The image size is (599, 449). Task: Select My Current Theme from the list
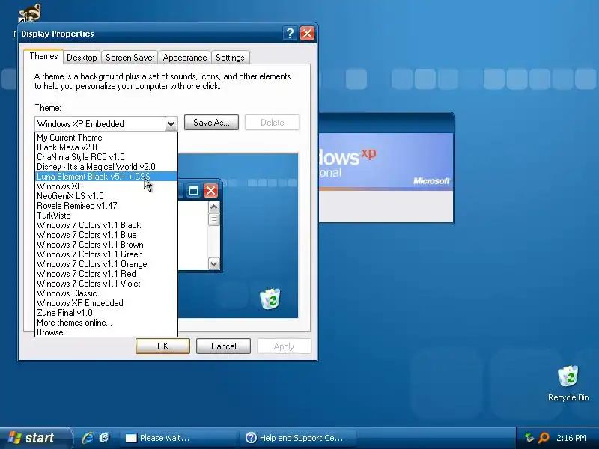(106, 138)
